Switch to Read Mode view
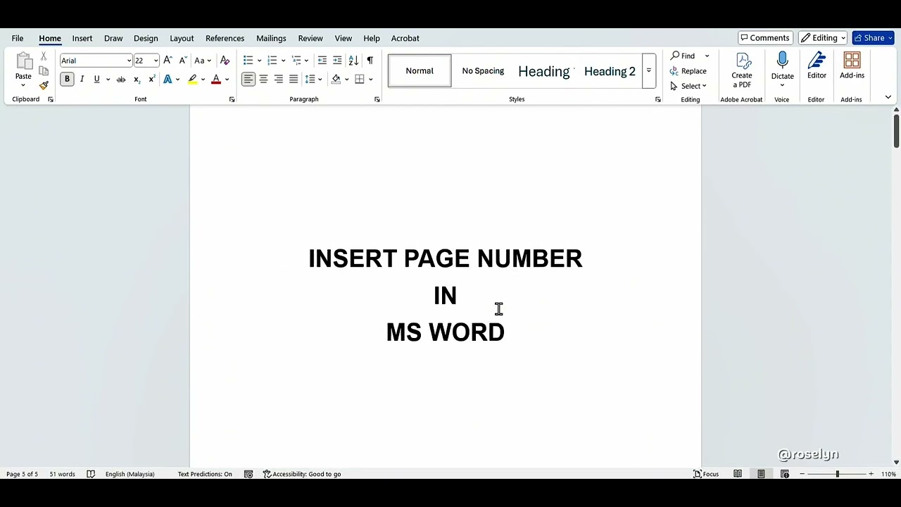Viewport: 901px width, 507px height. pos(738,474)
